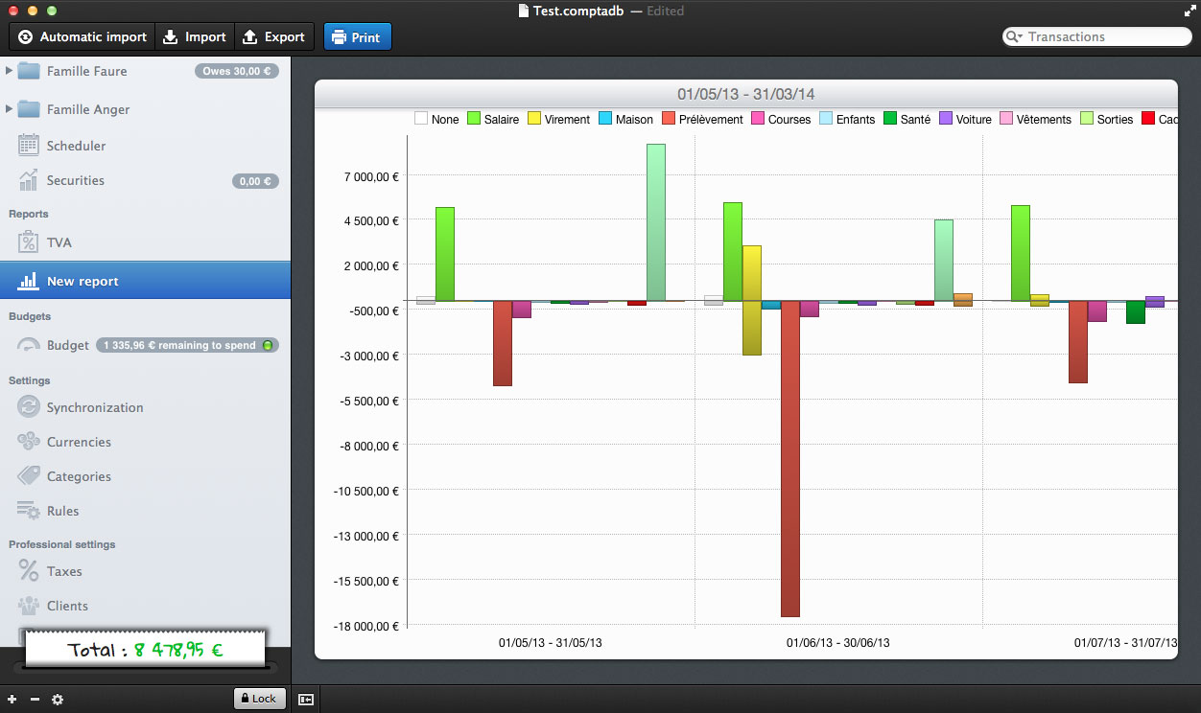1201x713 pixels.
Task: Expand the Famille Faure folder
Action: (x=10, y=71)
